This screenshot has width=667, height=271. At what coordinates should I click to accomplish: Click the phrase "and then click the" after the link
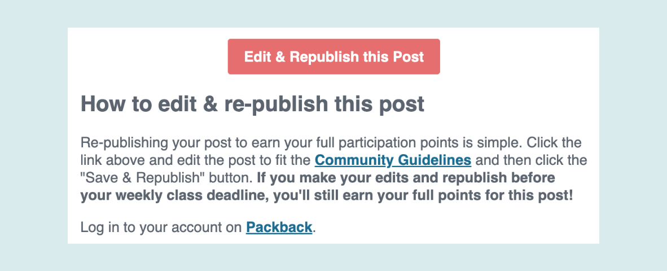(530, 160)
